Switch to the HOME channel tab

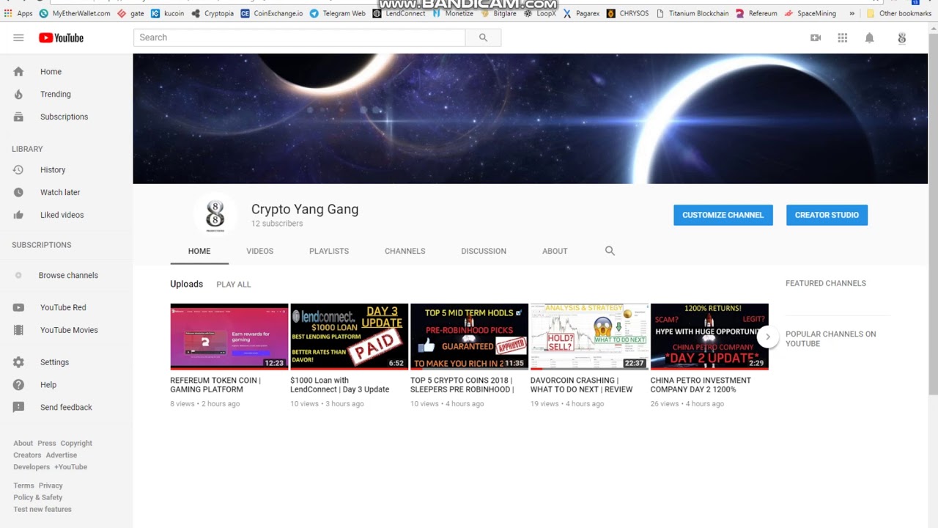coord(199,251)
